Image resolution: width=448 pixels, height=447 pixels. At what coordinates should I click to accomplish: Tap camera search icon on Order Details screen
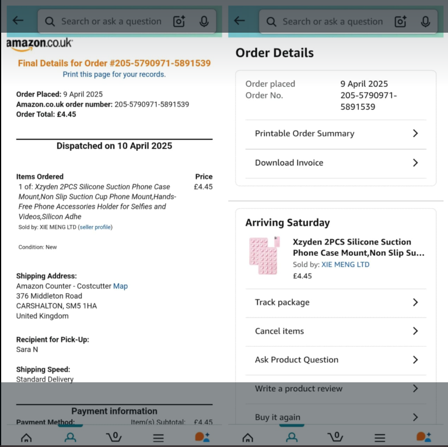400,22
